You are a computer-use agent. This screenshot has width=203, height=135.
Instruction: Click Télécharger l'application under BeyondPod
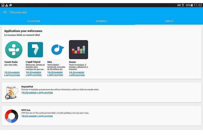coord(37,93)
